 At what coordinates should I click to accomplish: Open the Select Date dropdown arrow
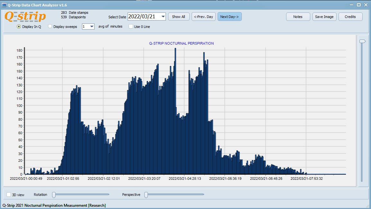coord(163,16)
